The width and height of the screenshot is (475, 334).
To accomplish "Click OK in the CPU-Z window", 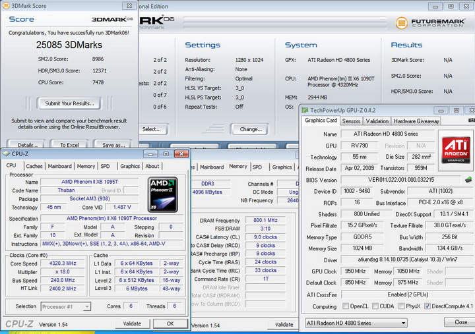I will [x=170, y=323].
